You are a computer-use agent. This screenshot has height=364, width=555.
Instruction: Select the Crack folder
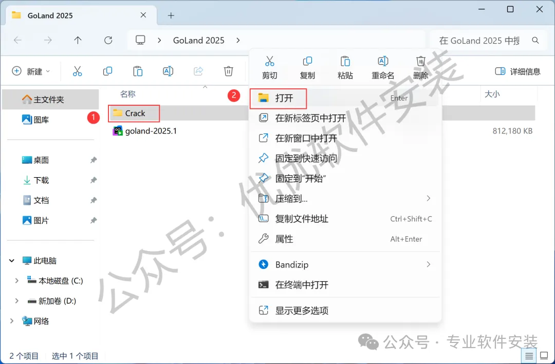135,113
